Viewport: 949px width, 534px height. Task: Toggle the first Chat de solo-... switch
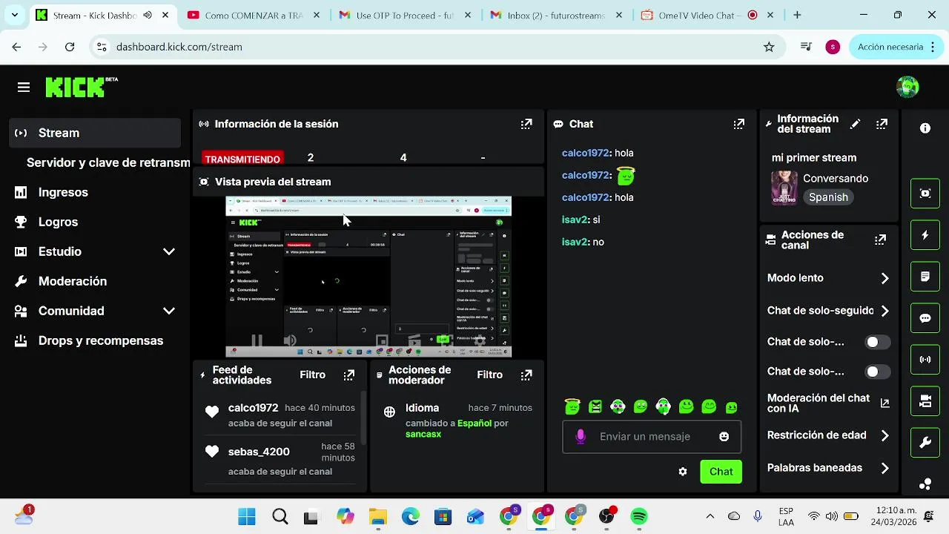pyautogui.click(x=878, y=342)
